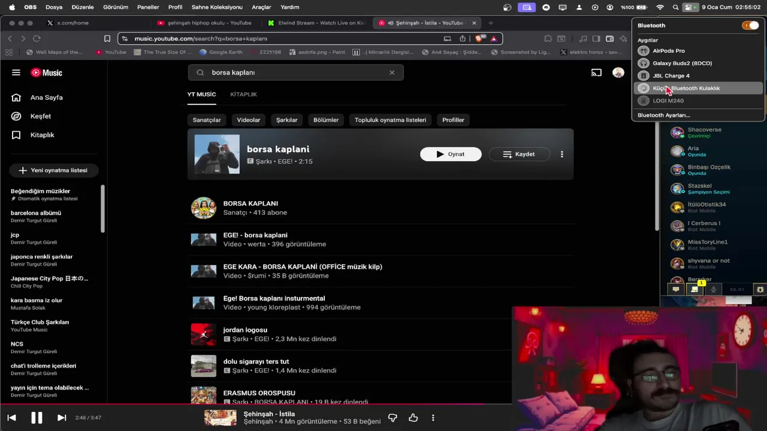Viewport: 767px width, 431px height.
Task: Filter by Topluluk oynatma listeleri
Action: point(390,120)
